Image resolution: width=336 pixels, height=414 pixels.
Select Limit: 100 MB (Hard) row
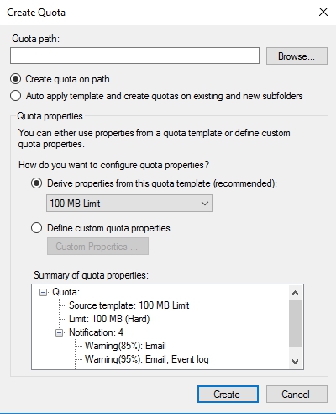pyautogui.click(x=109, y=319)
